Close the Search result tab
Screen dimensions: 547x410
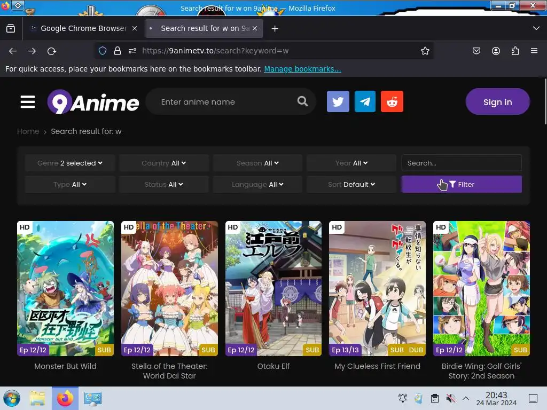coord(255,28)
